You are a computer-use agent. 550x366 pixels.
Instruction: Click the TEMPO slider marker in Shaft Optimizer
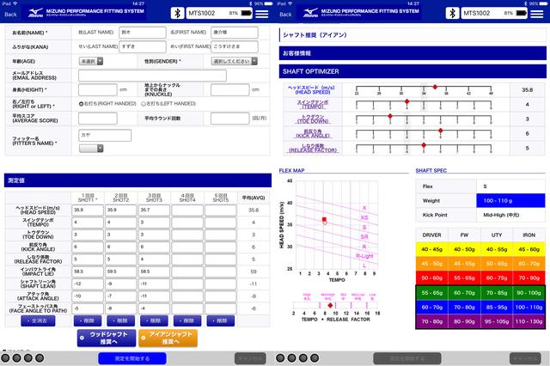406,101
